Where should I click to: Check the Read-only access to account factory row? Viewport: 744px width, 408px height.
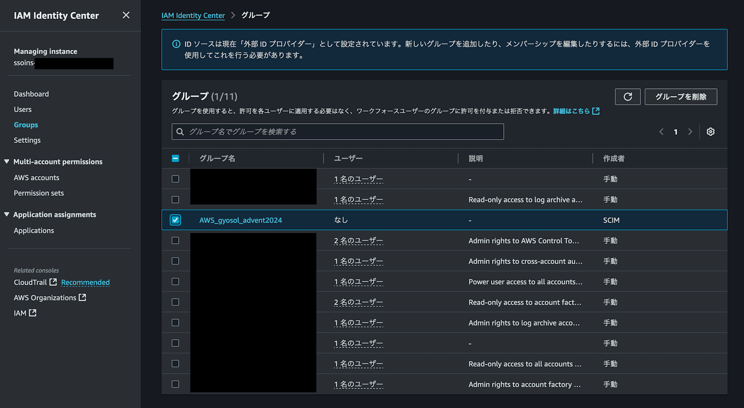click(175, 302)
